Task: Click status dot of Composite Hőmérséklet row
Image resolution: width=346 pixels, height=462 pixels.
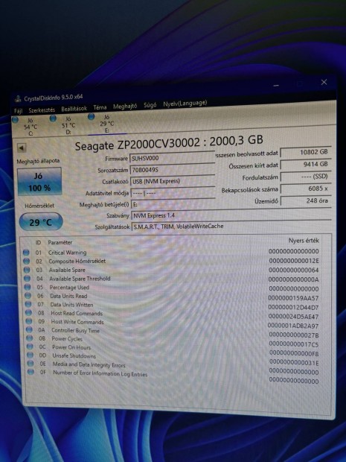Action: pyautogui.click(x=26, y=261)
